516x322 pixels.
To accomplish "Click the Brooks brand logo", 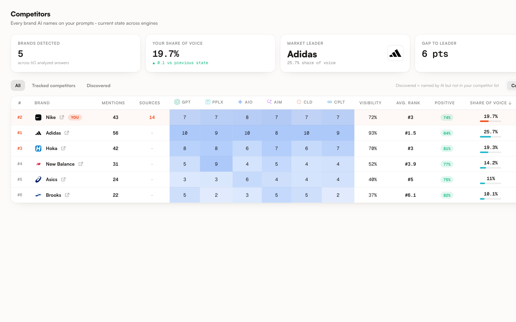I will tap(38, 195).
